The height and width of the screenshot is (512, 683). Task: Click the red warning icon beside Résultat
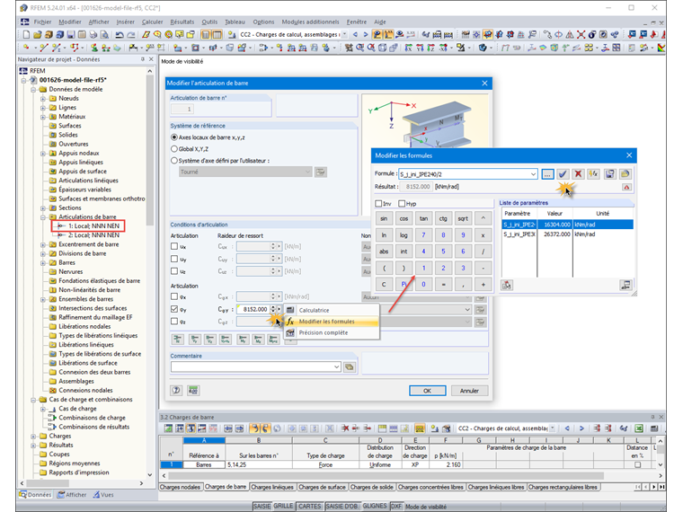click(x=626, y=187)
